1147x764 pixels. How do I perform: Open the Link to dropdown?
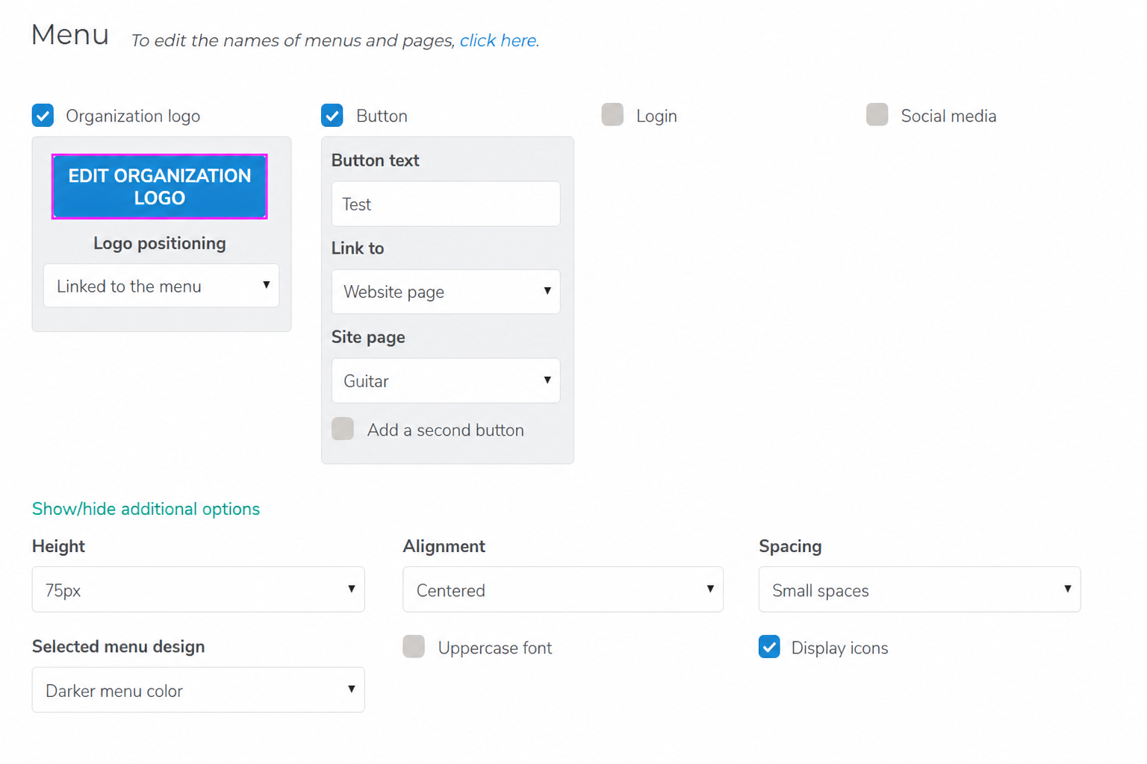click(446, 292)
